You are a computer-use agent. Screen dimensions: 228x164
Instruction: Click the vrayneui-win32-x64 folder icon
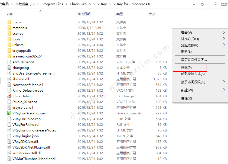[9, 56]
